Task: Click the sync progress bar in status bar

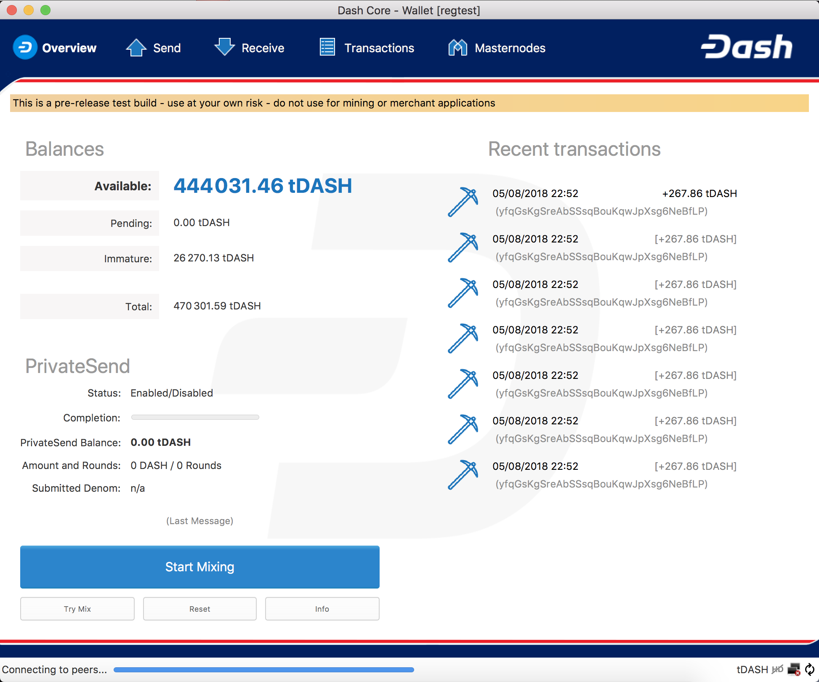Action: pos(264,669)
